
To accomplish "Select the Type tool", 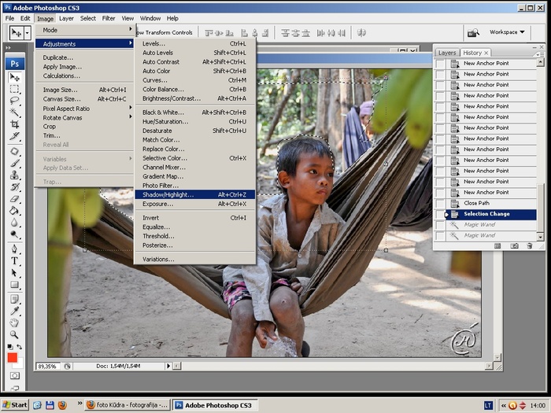I will [14, 260].
